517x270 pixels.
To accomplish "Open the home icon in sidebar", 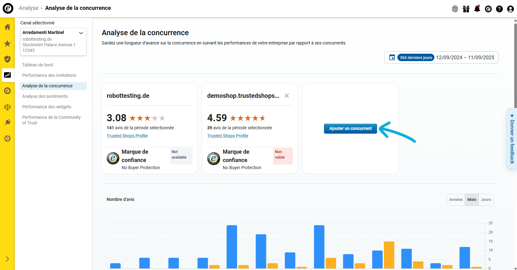I will 7,27.
